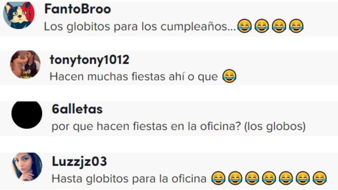Open the FantoBroo username link
Image resolution: width=338 pixels, height=190 pixels.
point(78,9)
